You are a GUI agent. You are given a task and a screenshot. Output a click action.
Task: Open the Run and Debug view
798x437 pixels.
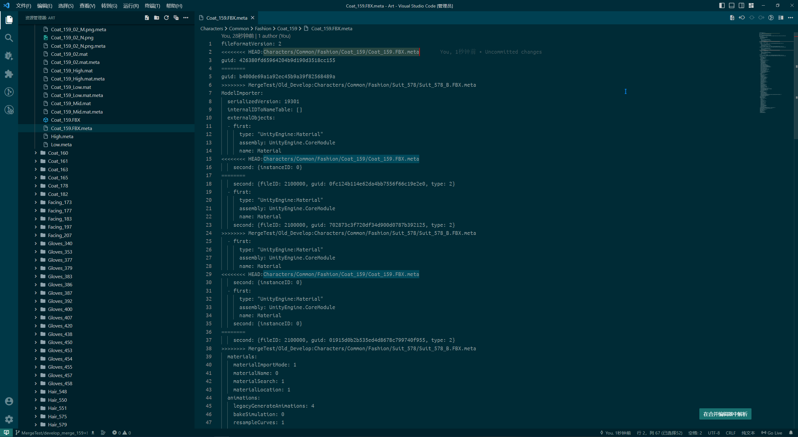click(9, 56)
